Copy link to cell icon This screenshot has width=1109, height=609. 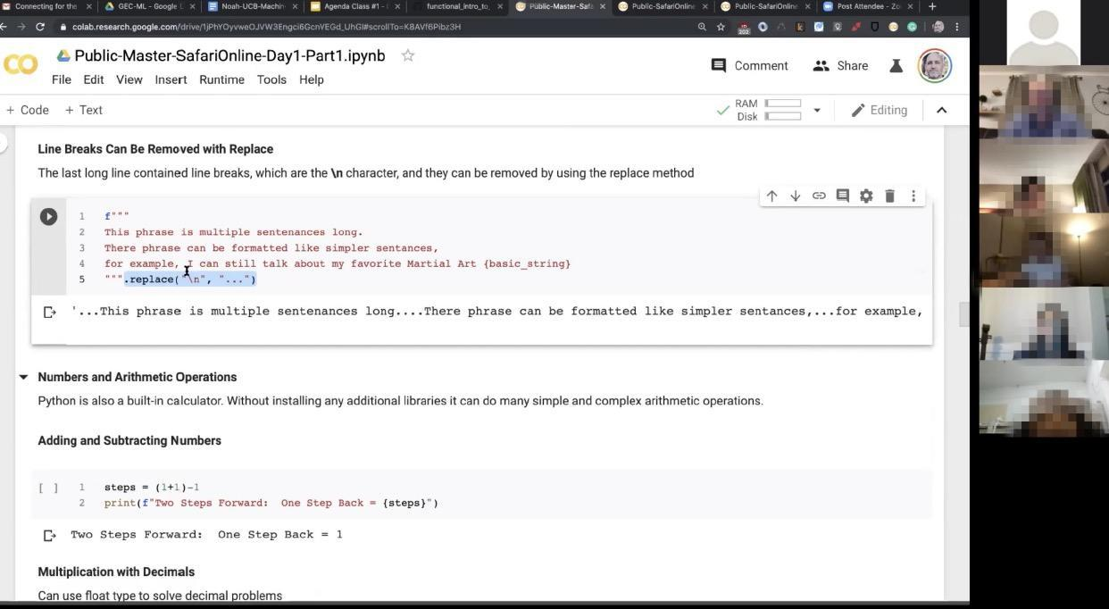819,196
